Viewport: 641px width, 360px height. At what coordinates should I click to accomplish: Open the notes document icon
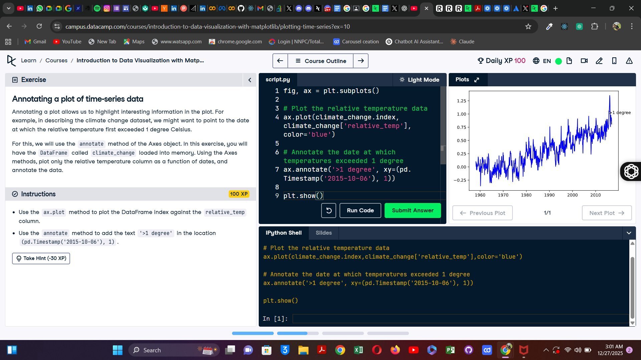tap(569, 61)
